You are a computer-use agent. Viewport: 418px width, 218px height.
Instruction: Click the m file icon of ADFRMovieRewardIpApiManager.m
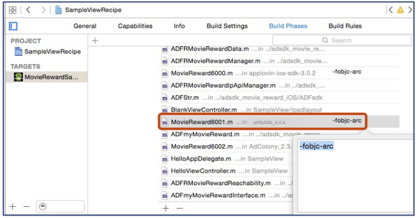pyautogui.click(x=165, y=86)
